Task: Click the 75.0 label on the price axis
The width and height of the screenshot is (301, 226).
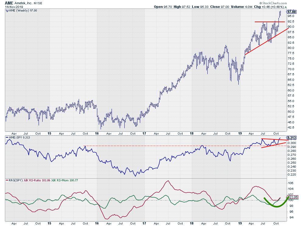Action: 291,59
